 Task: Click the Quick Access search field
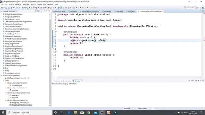[189, 8]
